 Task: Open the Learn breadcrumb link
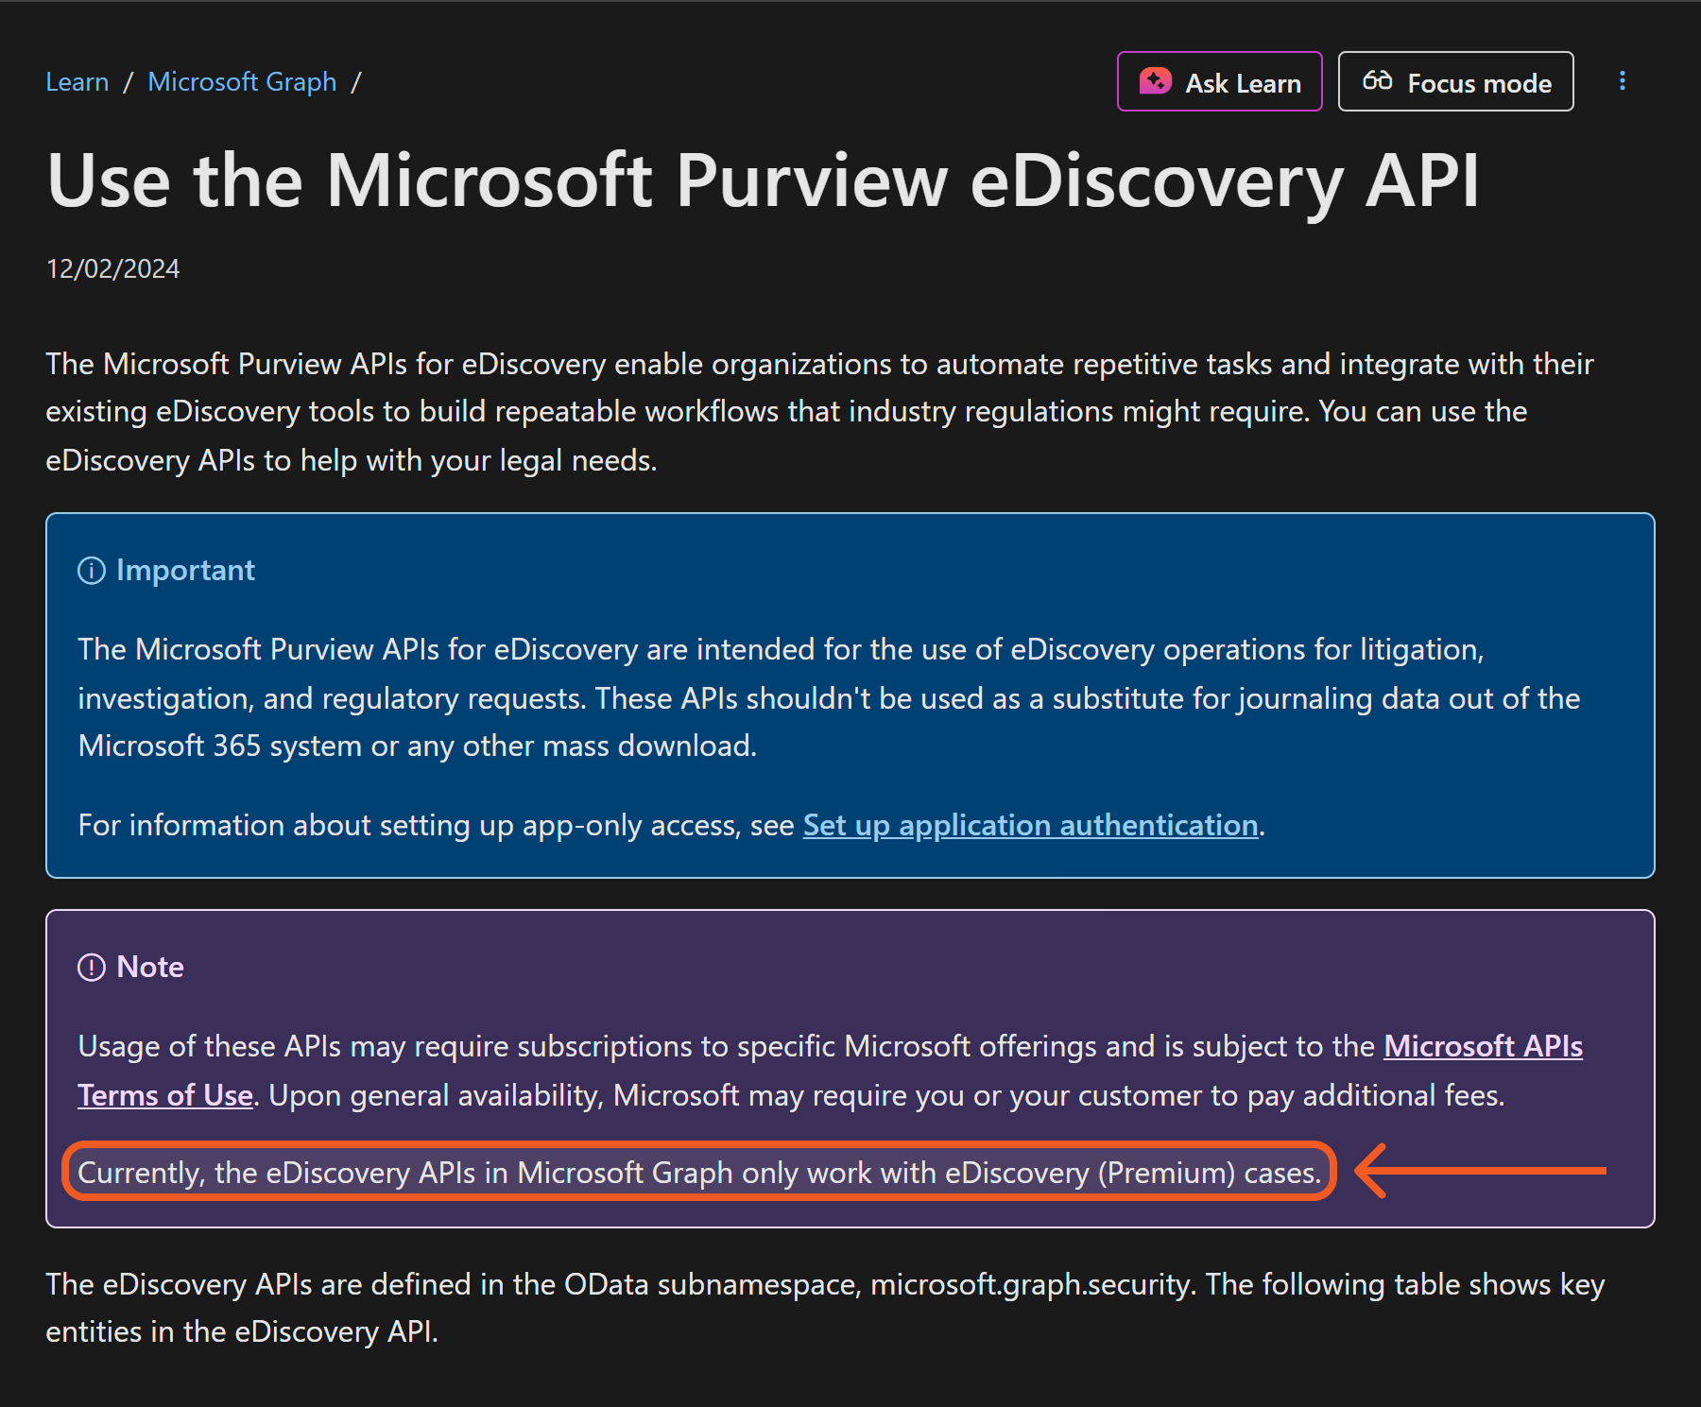77,82
